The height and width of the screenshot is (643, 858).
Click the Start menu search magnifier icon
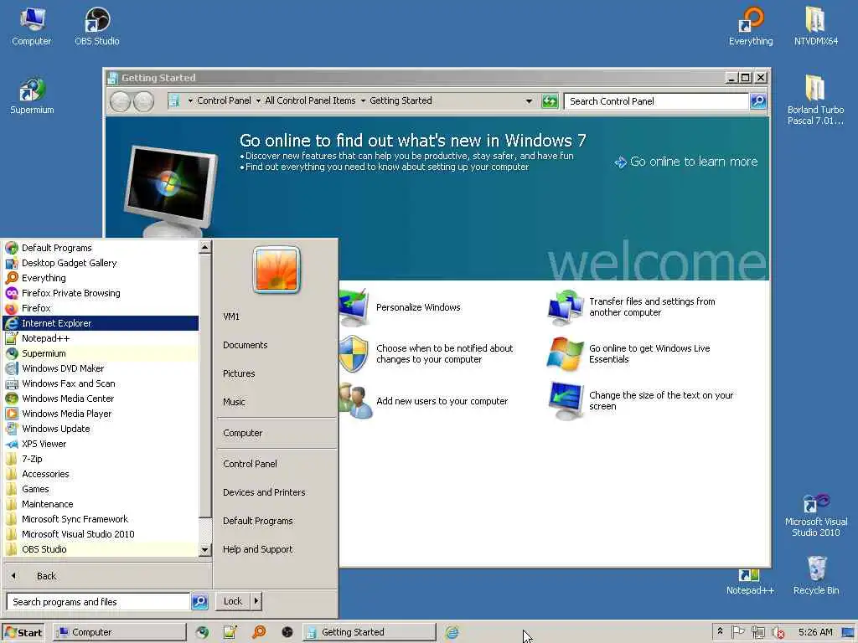click(199, 601)
